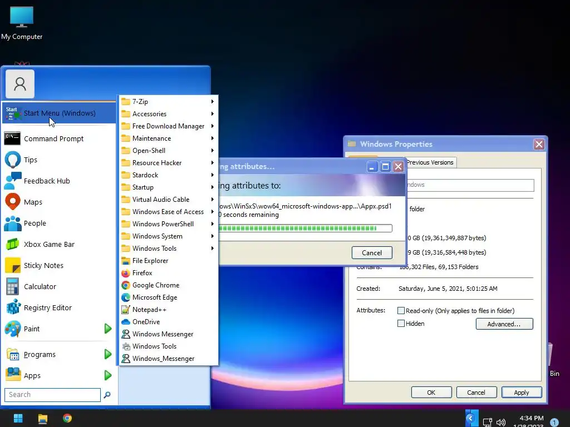Screen dimensions: 570x427
Task: Open the Programs menu item
Action: tap(58, 354)
